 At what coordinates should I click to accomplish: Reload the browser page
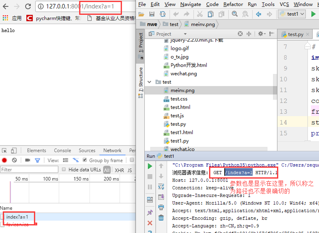28,6
